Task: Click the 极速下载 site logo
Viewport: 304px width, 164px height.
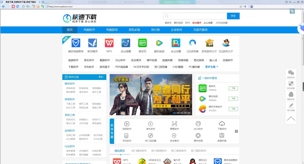Action: [x=80, y=18]
